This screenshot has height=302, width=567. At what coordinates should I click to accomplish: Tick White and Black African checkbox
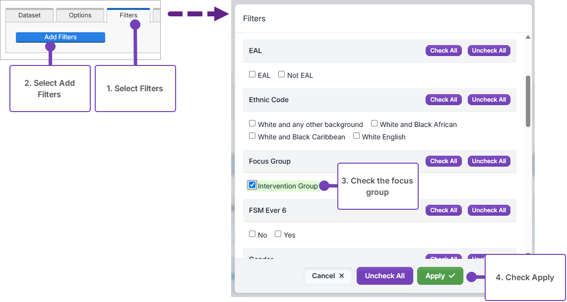[x=375, y=124]
